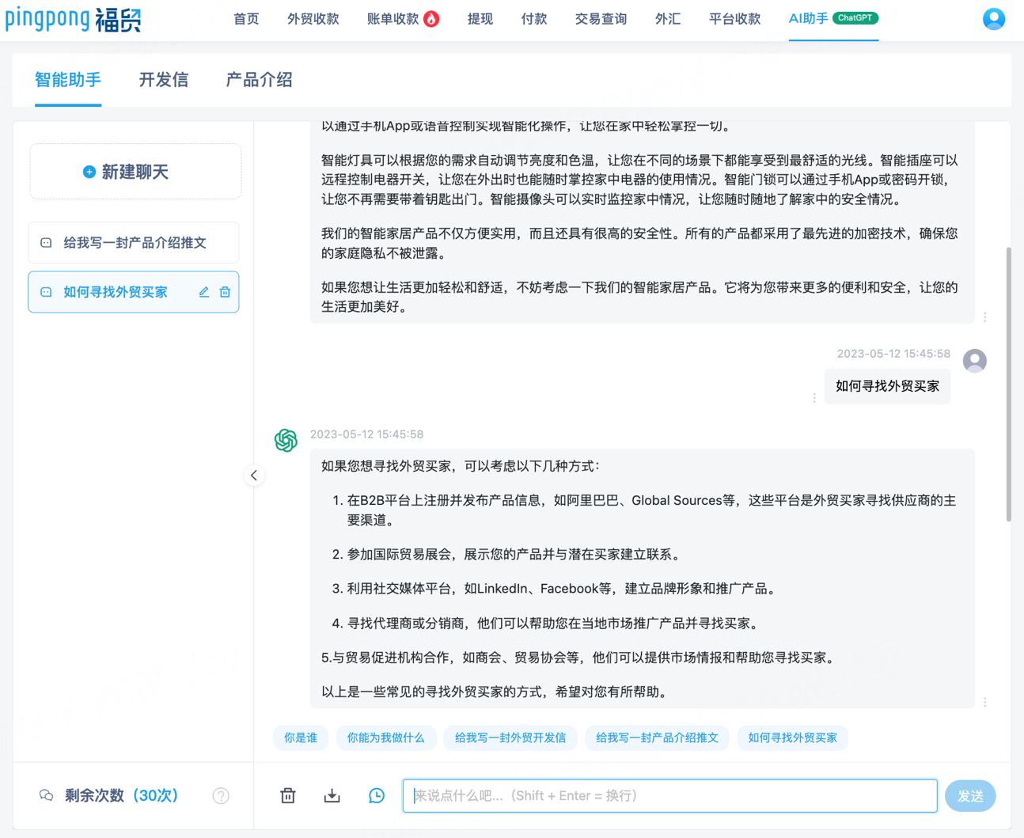Export chat with the download icon

point(332,795)
